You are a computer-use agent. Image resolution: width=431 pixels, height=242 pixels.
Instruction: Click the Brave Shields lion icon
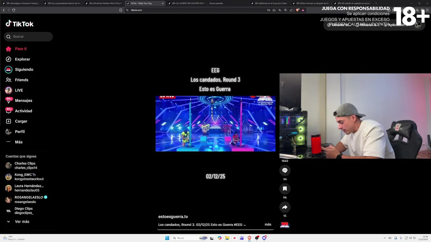pos(297,10)
